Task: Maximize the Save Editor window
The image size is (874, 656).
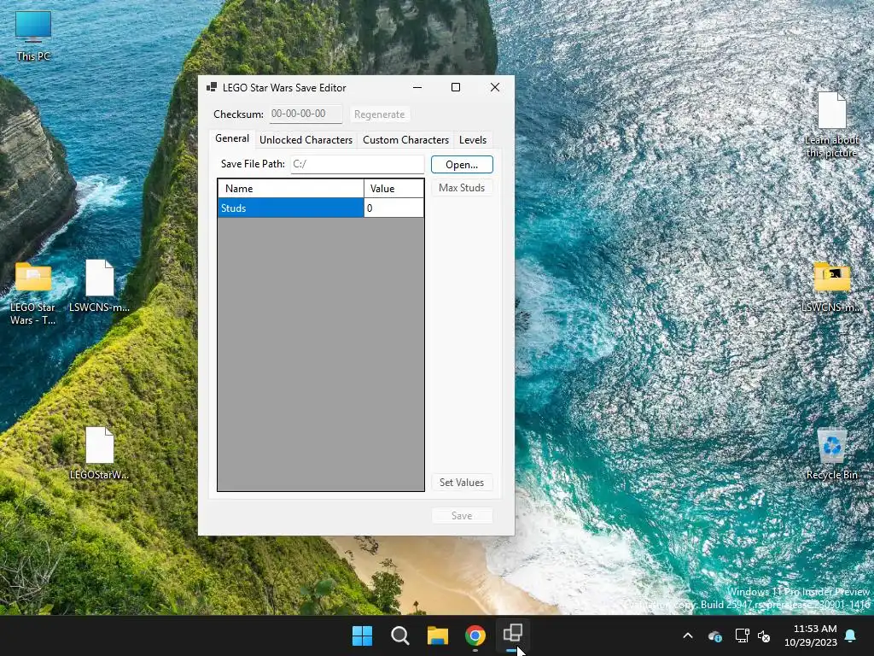Action: click(456, 87)
